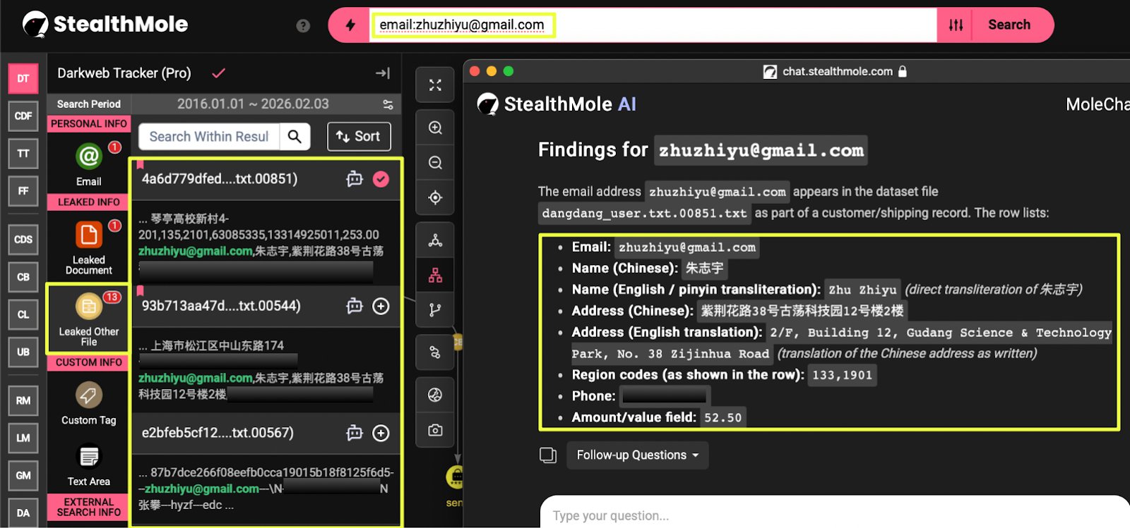Expand the Follow-up Questions dropdown
Image resolution: width=1130 pixels, height=528 pixels.
[637, 455]
